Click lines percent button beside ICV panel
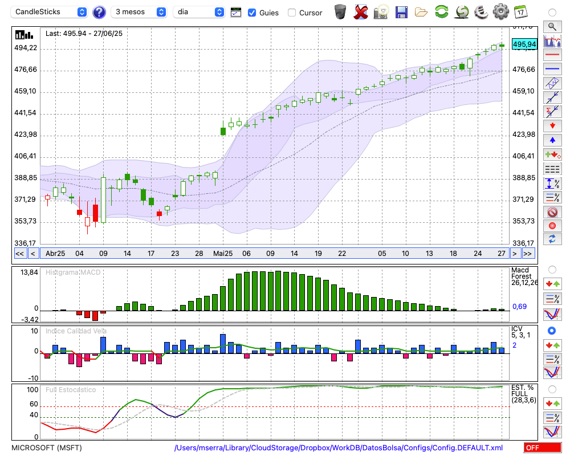Viewport: 570px width, 456px height. [552, 359]
